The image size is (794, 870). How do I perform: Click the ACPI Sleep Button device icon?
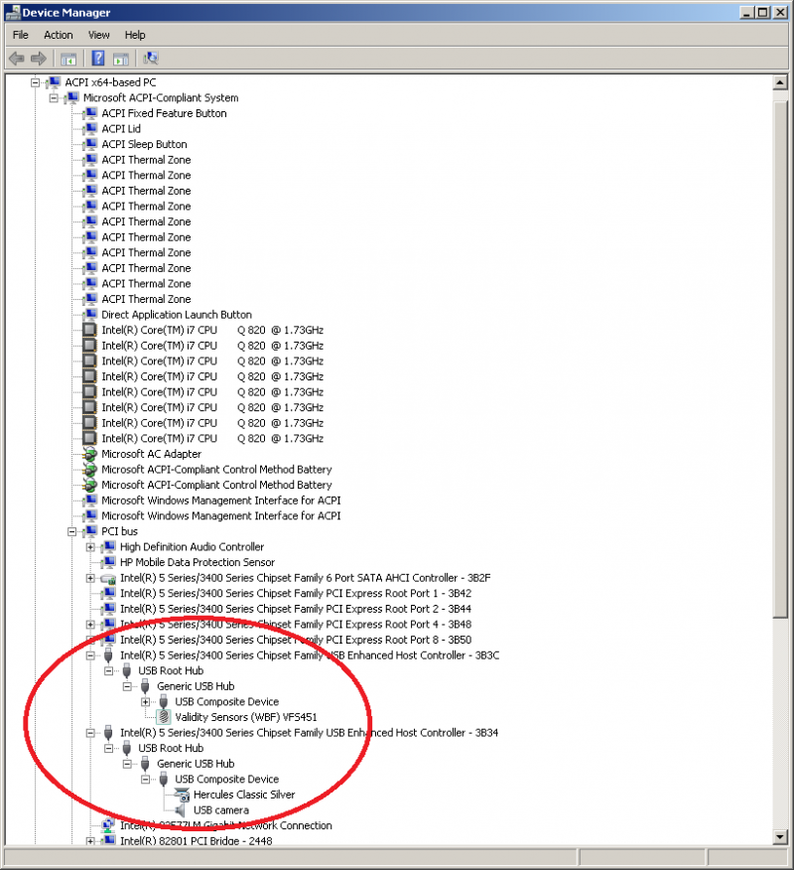[x=90, y=144]
